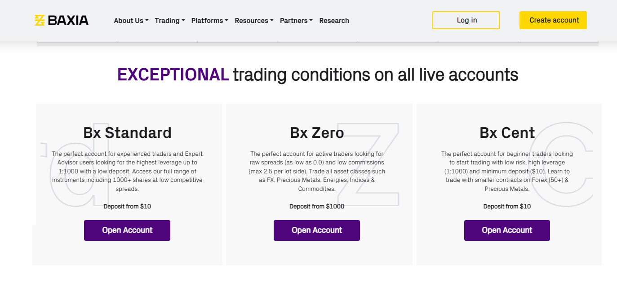
Task: Select the Bx Zero card title
Action: [x=317, y=133]
